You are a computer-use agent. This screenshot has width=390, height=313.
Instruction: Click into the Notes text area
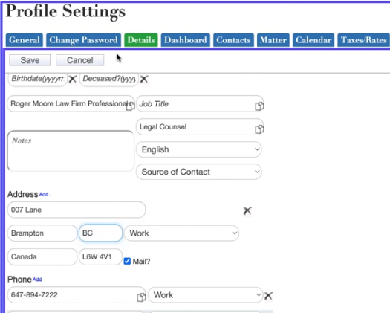pyautogui.click(x=71, y=151)
